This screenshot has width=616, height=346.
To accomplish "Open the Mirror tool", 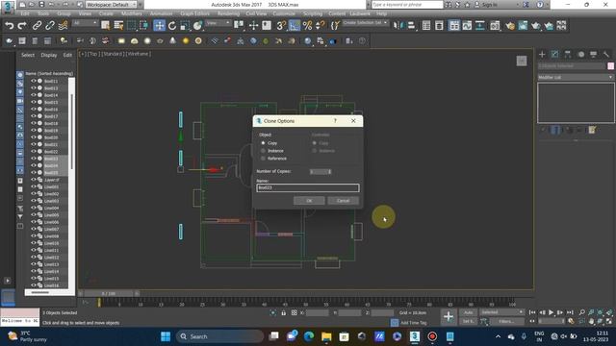I will [398, 26].
